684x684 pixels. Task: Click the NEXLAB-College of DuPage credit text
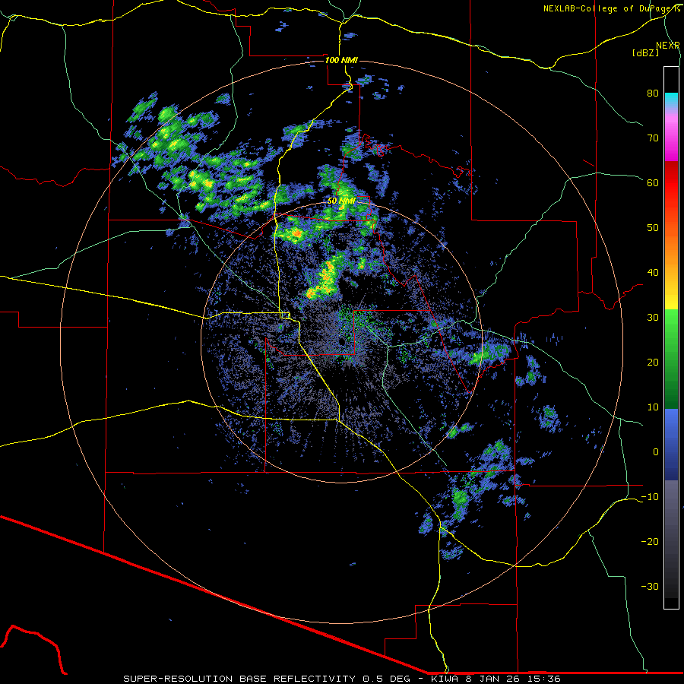(x=611, y=8)
